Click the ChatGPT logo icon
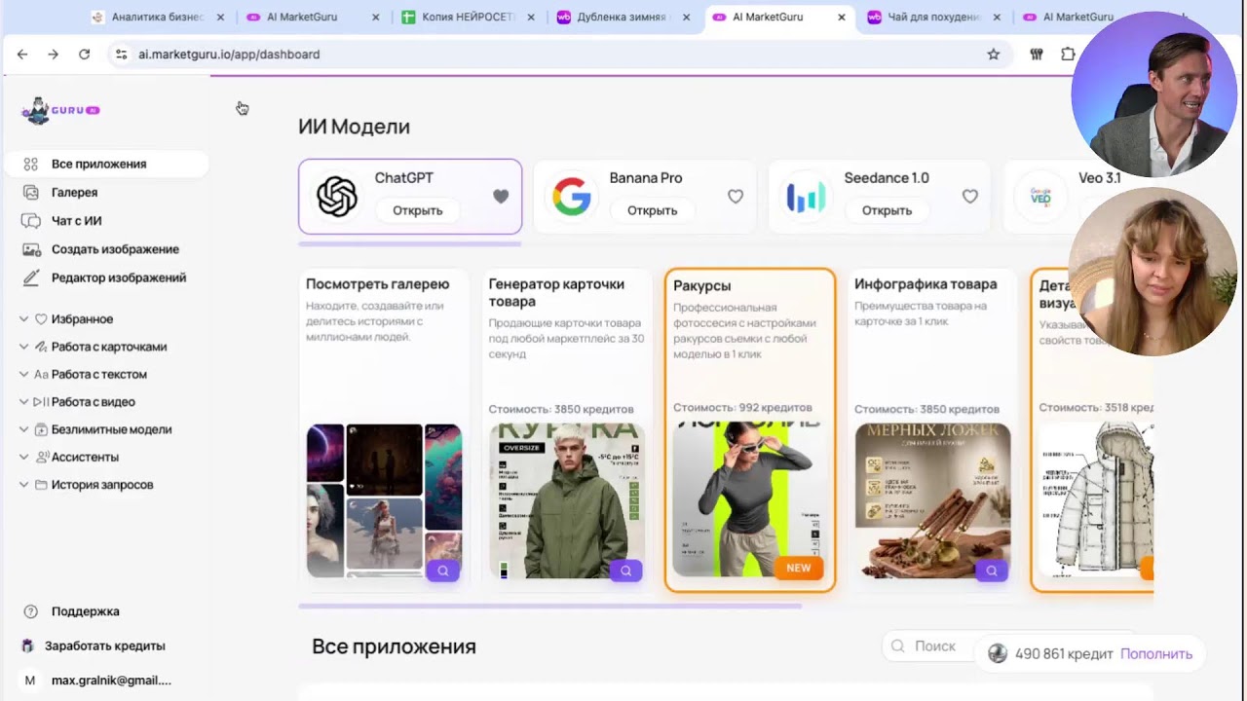 [337, 197]
